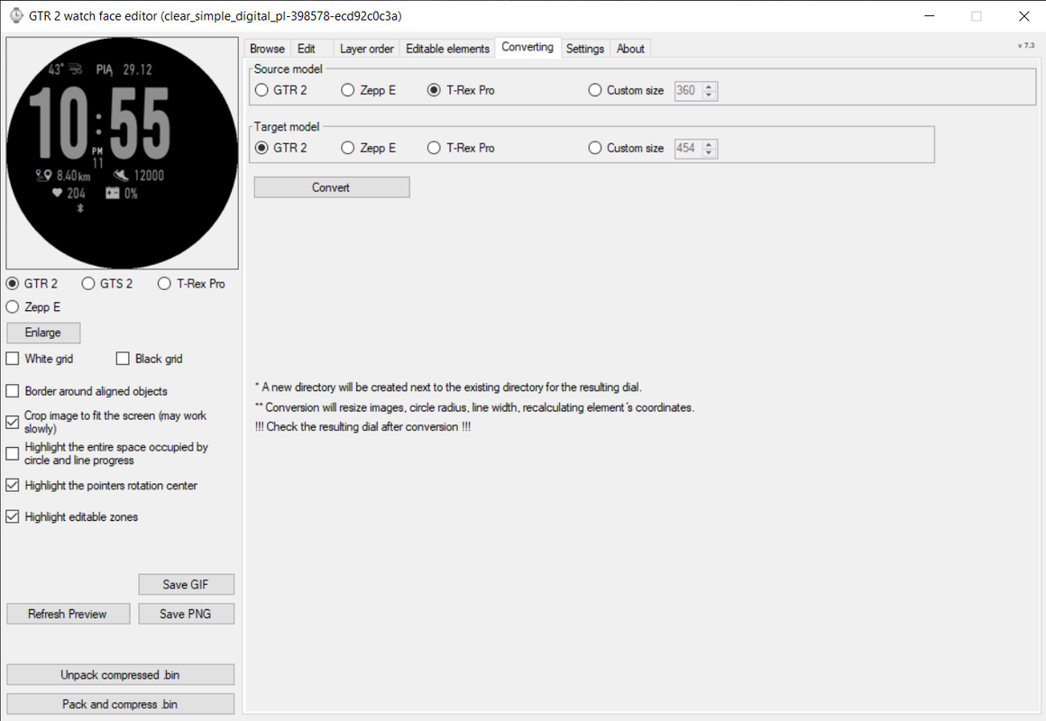Switch to the Editable elements tab

[447, 49]
